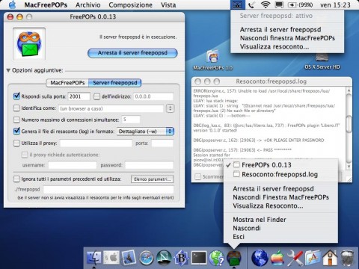Open the battery status menu

click(x=300, y=5)
